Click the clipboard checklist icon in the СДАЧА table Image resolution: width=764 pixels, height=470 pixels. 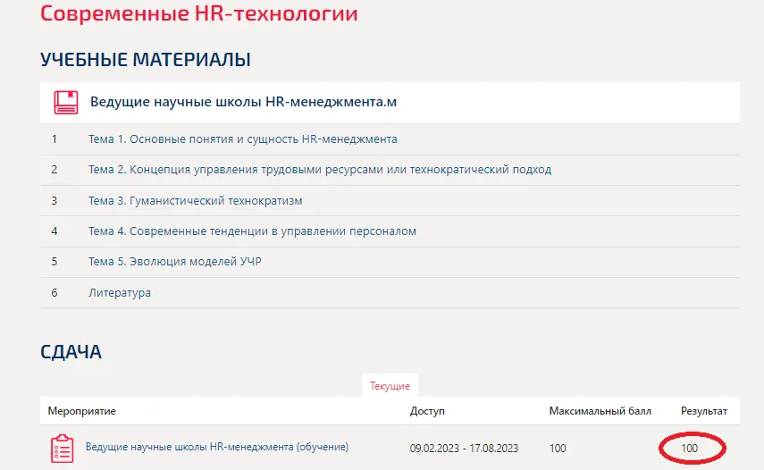(x=62, y=449)
